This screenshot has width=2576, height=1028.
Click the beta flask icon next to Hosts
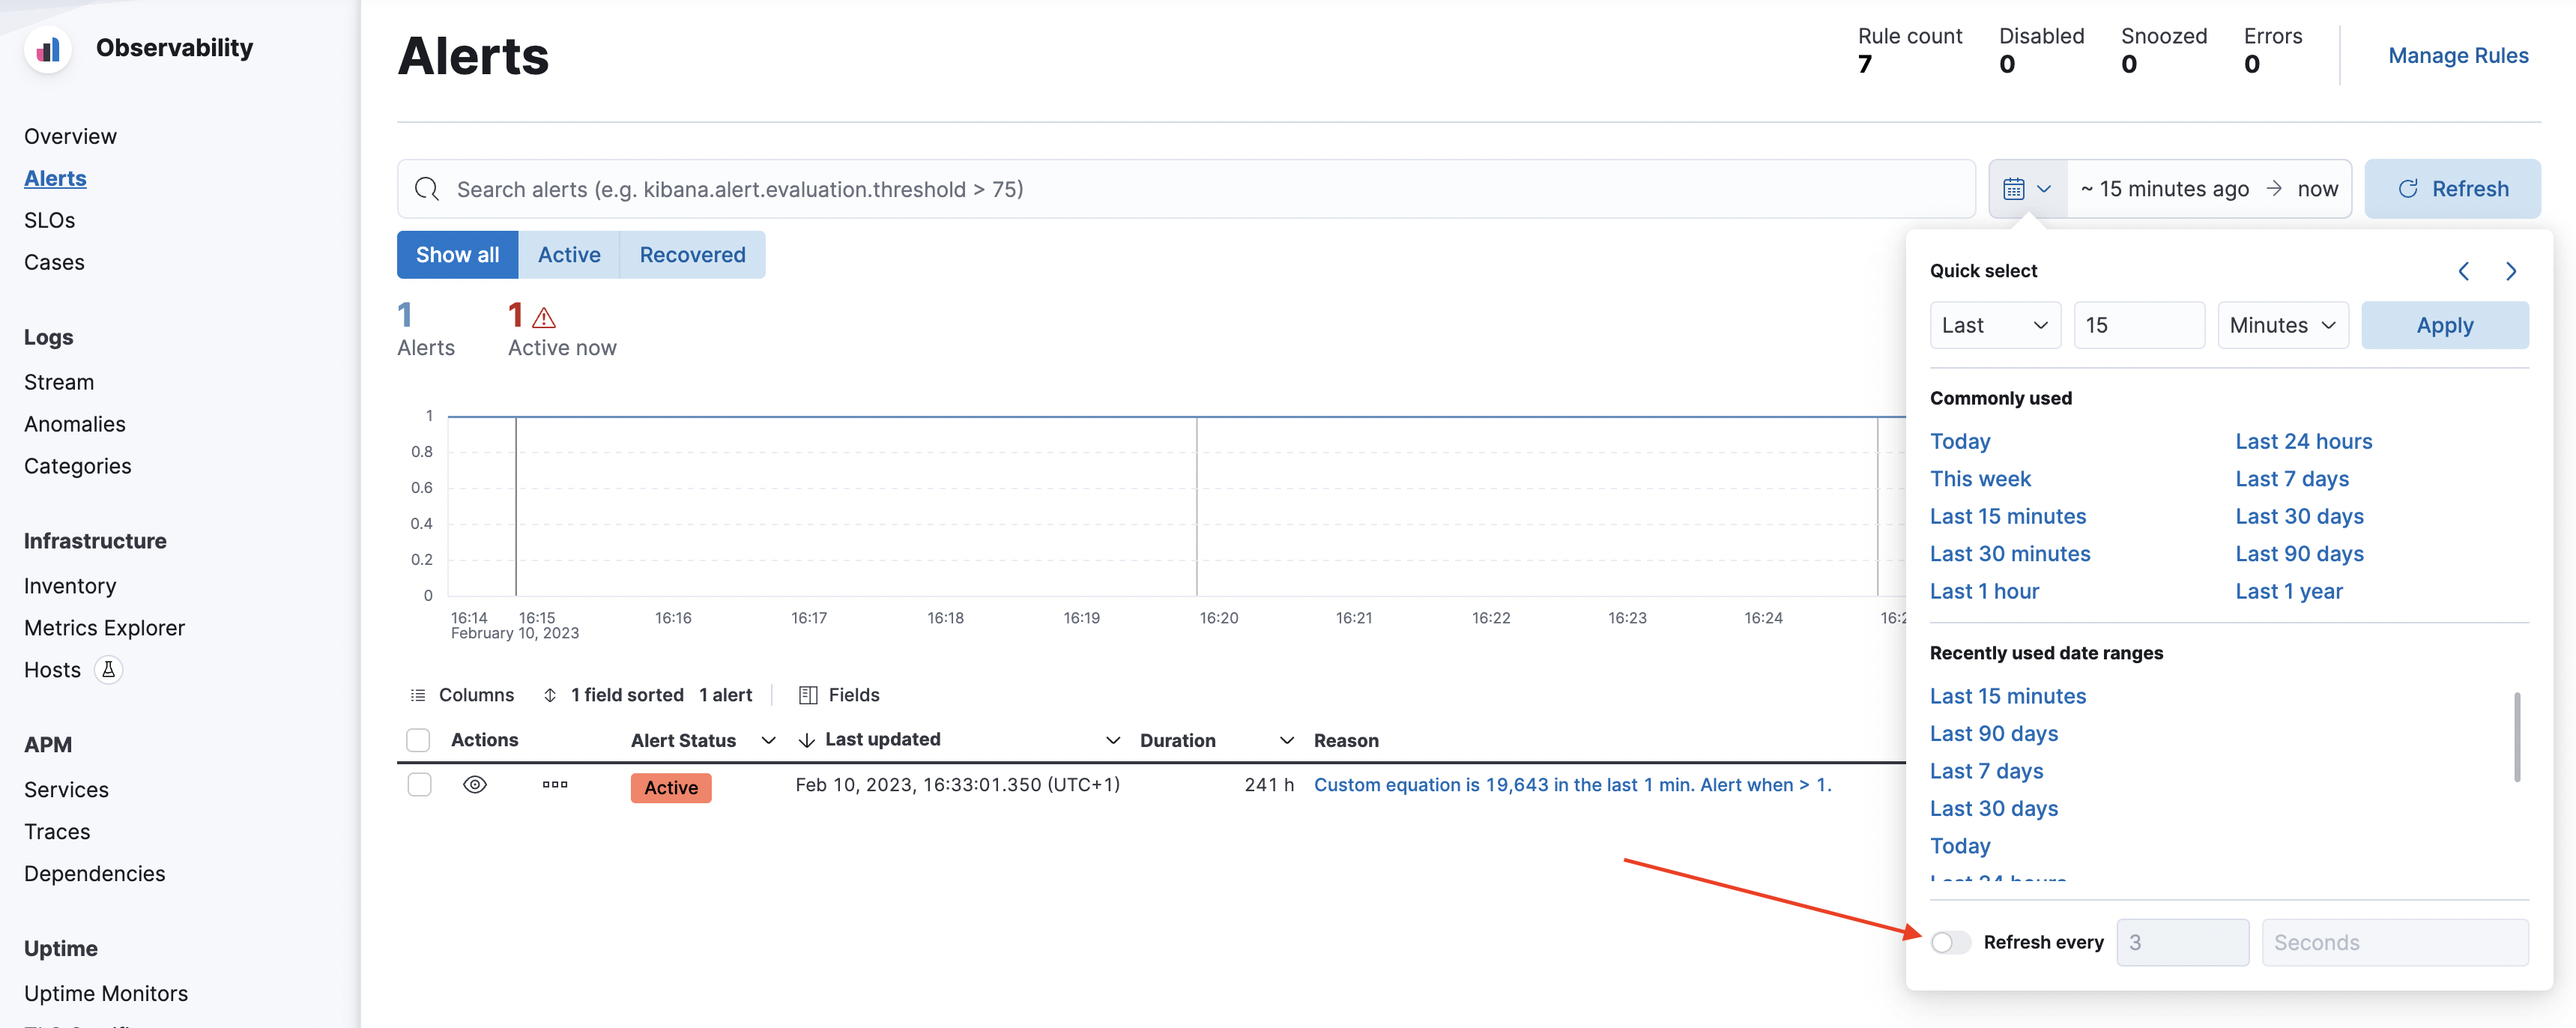click(108, 669)
